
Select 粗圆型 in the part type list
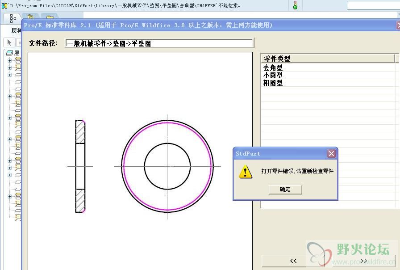273,83
